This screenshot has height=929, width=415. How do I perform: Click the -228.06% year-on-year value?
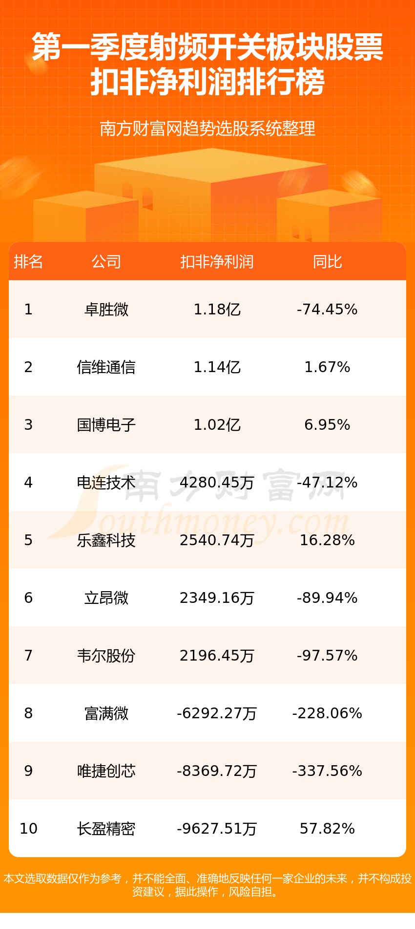(327, 713)
